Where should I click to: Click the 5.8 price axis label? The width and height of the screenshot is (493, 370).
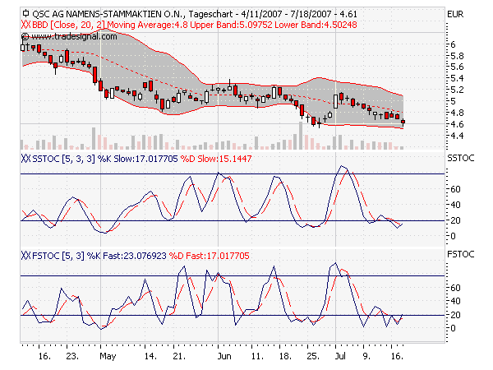(457, 56)
